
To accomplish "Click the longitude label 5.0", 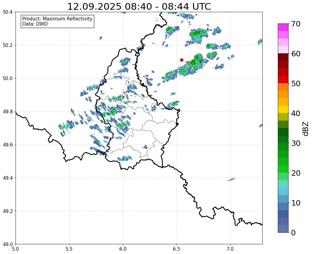I will click(16, 249).
